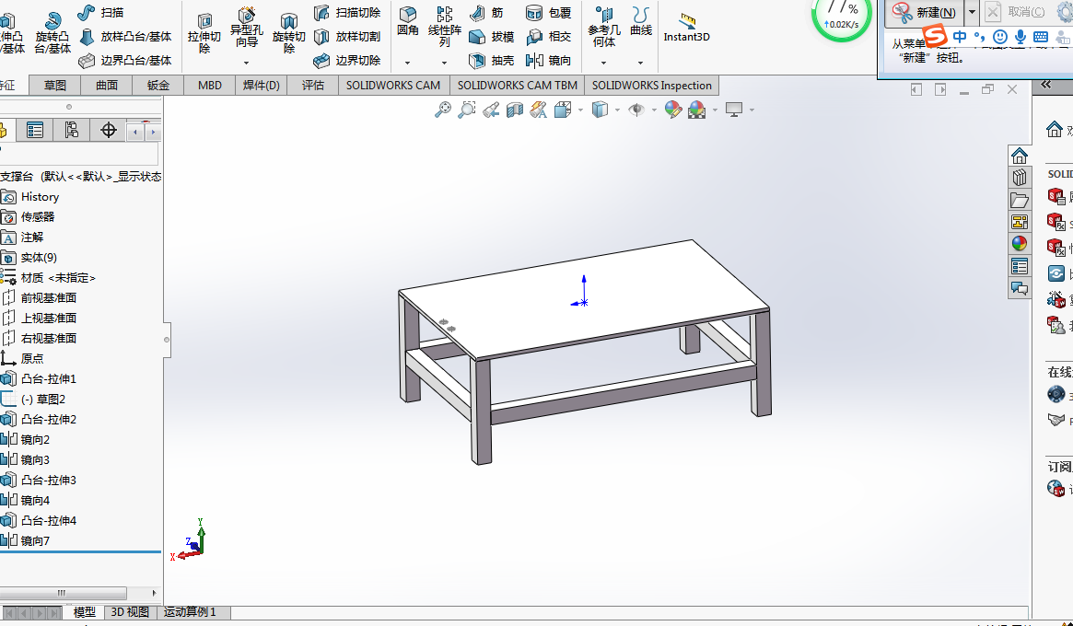This screenshot has width=1073, height=626.
Task: Click the Draft (拔模) tool
Action: coord(491,36)
